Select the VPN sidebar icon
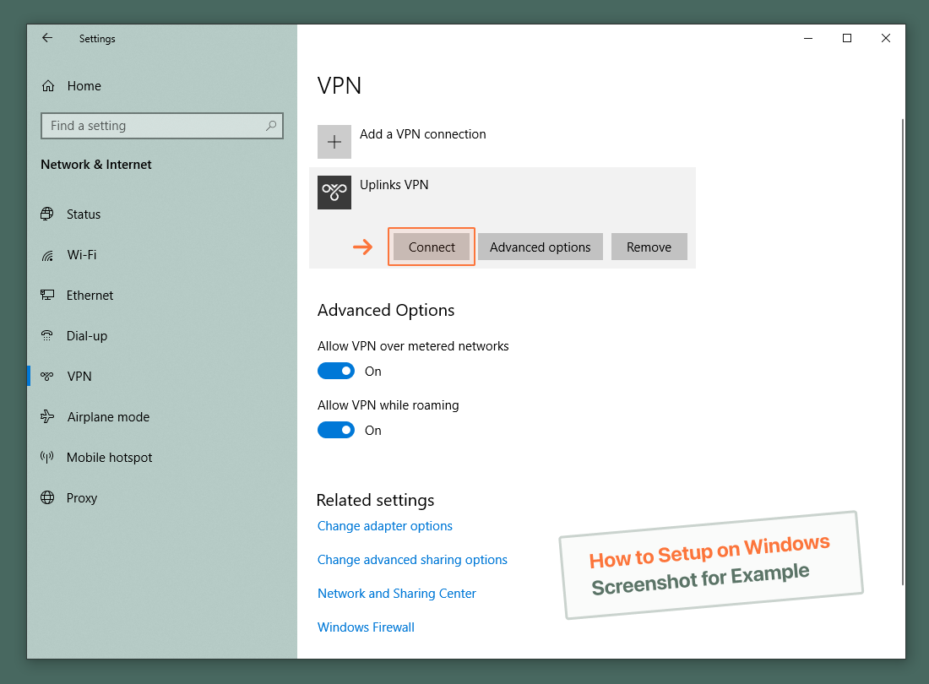This screenshot has width=929, height=684. click(46, 376)
